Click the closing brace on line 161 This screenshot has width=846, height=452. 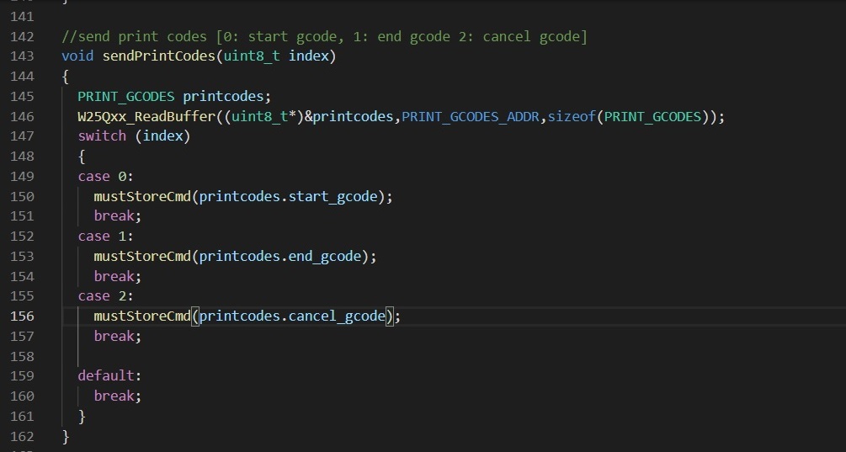82,417
